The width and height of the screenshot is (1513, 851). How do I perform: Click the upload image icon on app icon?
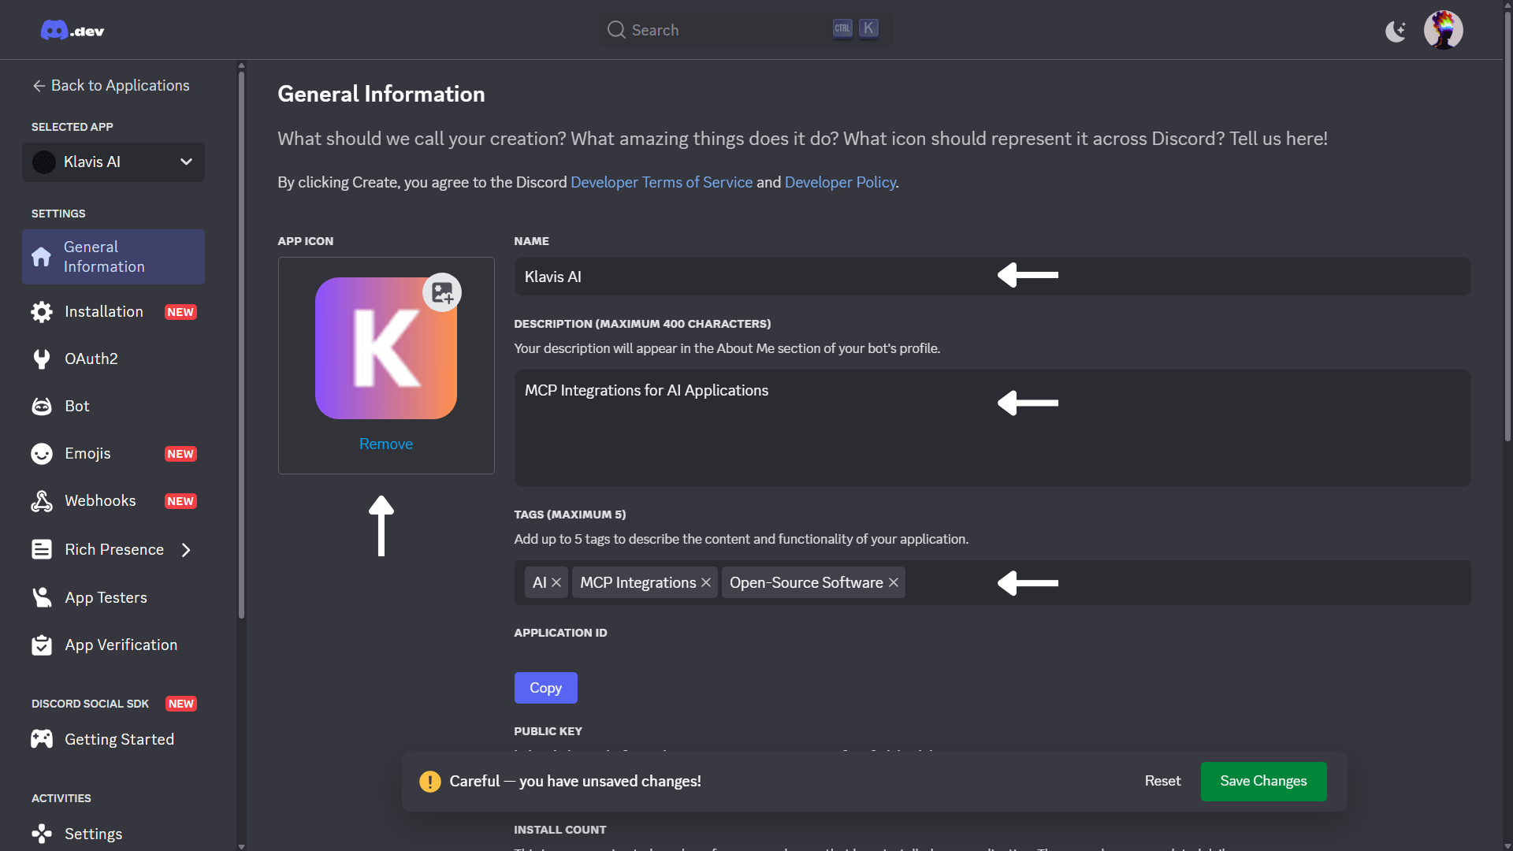pyautogui.click(x=442, y=293)
